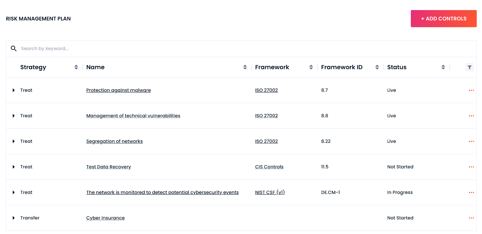Click the table filter funnel icon

(469, 67)
